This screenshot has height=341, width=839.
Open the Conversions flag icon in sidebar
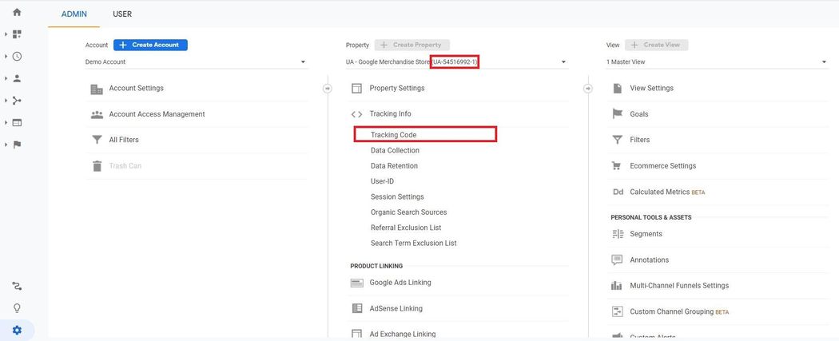coord(17,145)
